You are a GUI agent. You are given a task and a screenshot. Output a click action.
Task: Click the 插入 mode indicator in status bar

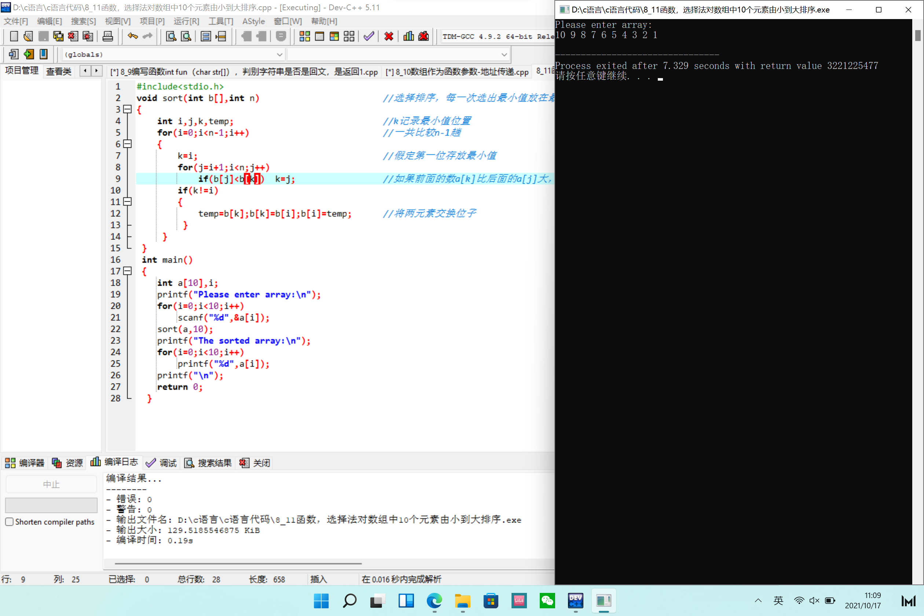(x=319, y=579)
